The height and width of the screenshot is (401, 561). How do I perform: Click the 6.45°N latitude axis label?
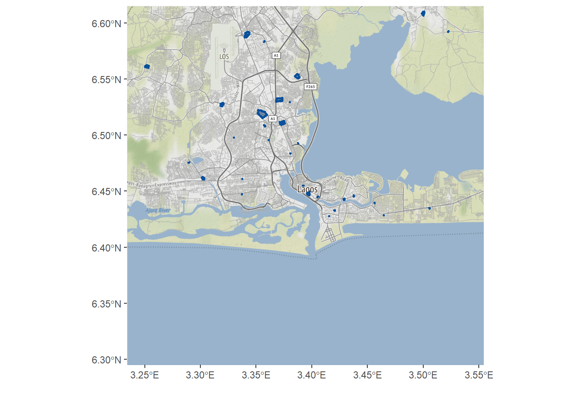pos(106,192)
